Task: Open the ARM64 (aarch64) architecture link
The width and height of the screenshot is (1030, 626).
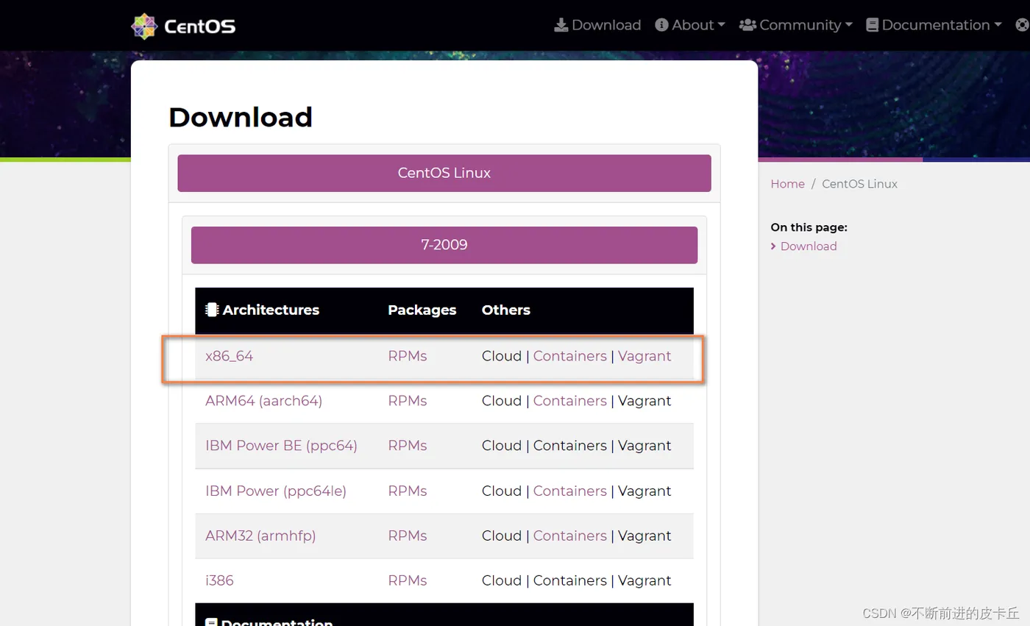Action: tap(263, 401)
